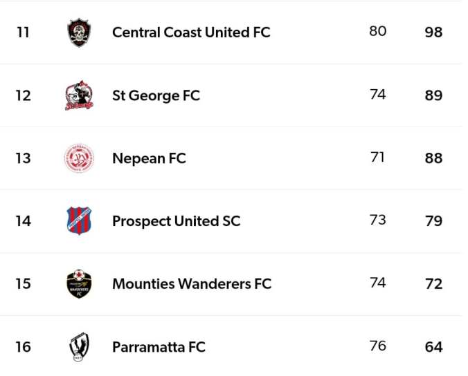Click Parramatta FC's 64 points value

(433, 347)
